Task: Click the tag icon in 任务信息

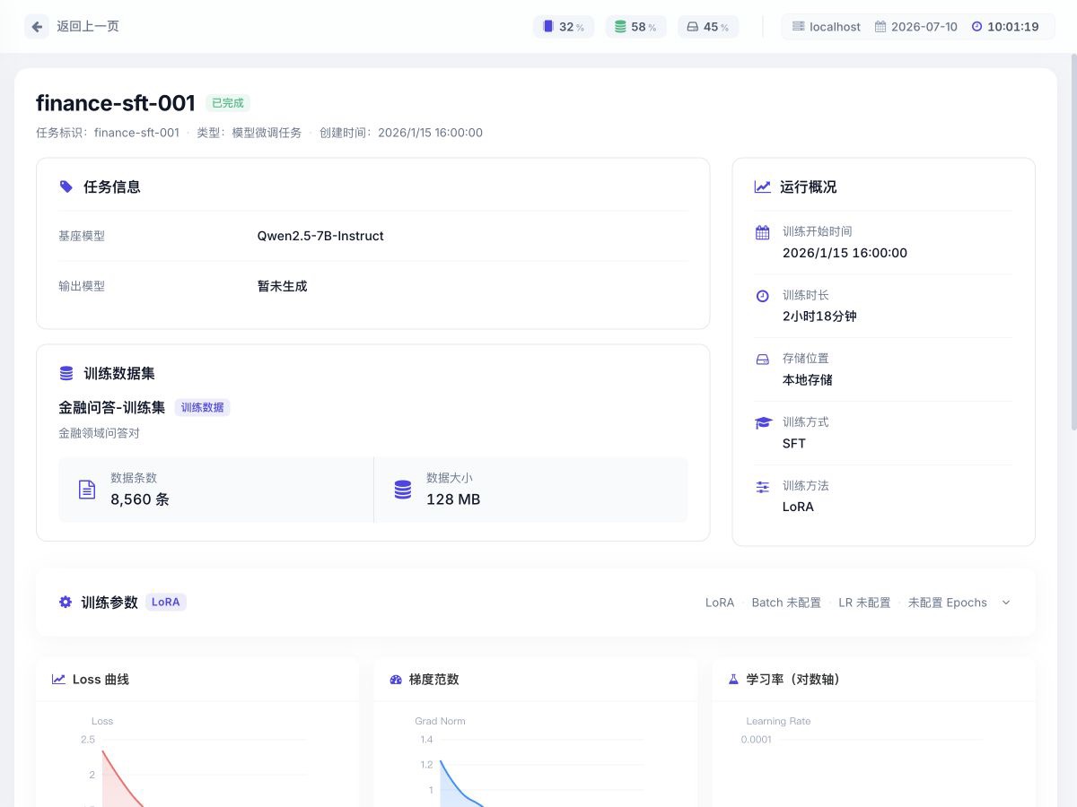Action: click(66, 187)
